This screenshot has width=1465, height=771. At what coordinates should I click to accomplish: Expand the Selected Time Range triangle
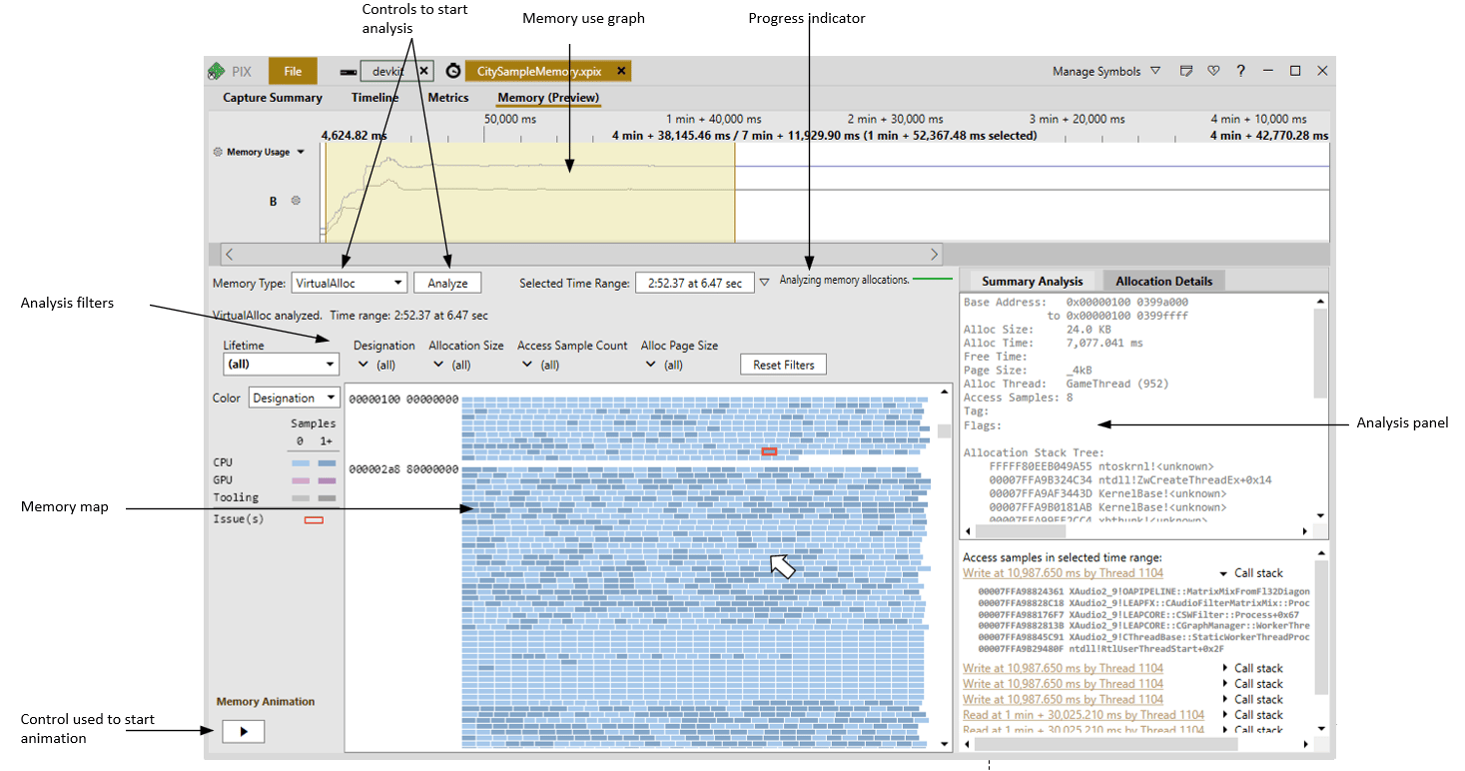point(764,283)
